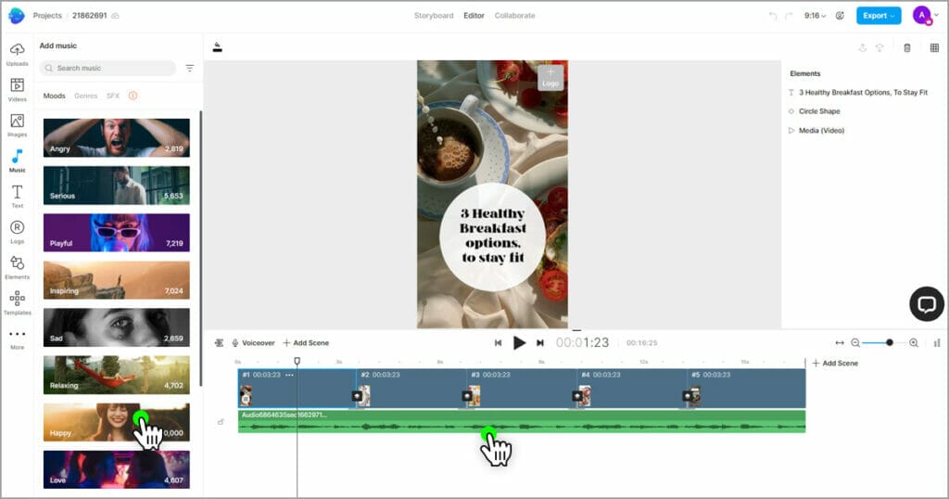Click the redo arrow
This screenshot has height=499, width=949.
click(789, 16)
